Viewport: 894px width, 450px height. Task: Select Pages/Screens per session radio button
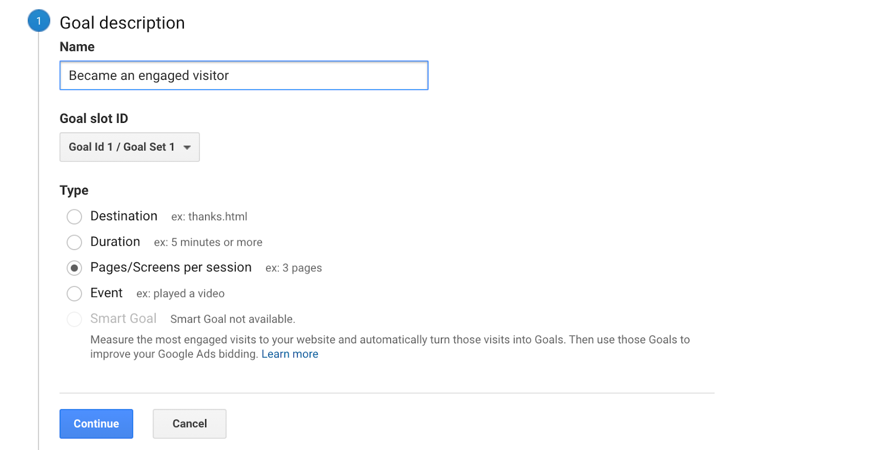point(74,268)
